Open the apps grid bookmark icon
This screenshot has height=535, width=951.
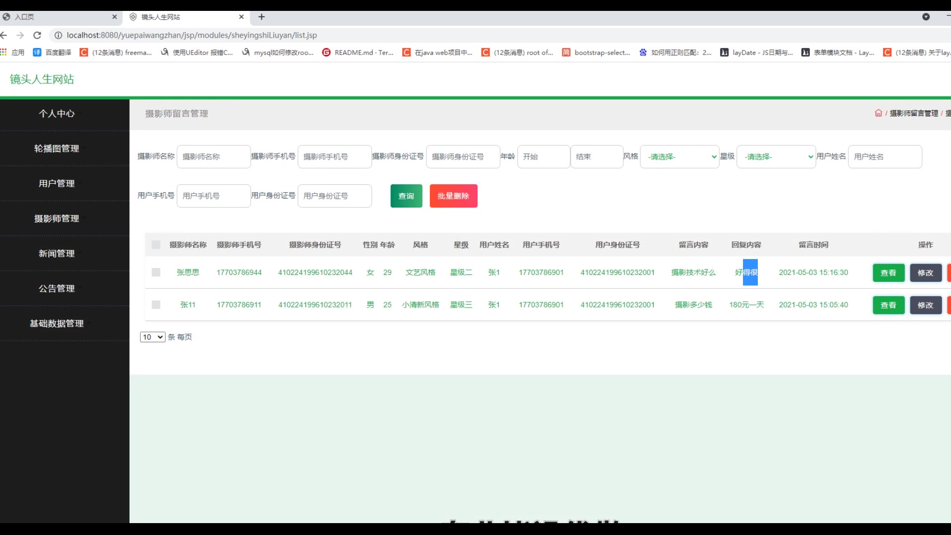coord(4,52)
